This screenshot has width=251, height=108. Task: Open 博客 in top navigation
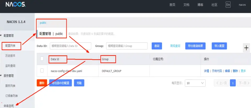coord(201,5)
